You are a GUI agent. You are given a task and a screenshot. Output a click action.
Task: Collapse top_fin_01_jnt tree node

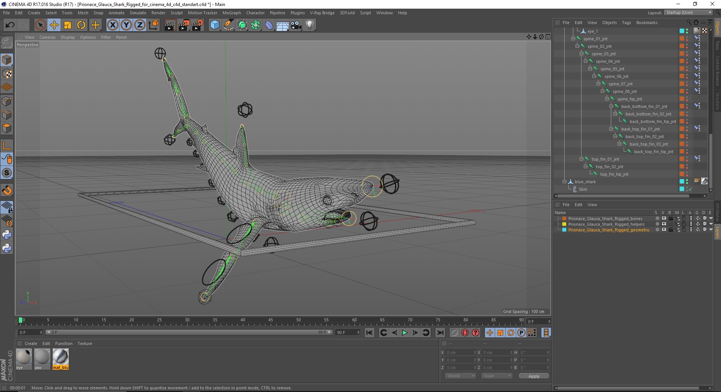pyautogui.click(x=581, y=159)
